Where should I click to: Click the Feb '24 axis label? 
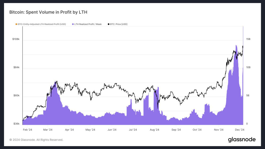click(x=28, y=130)
